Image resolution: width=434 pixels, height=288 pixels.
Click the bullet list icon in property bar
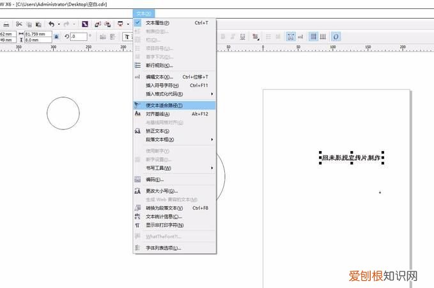268,36
